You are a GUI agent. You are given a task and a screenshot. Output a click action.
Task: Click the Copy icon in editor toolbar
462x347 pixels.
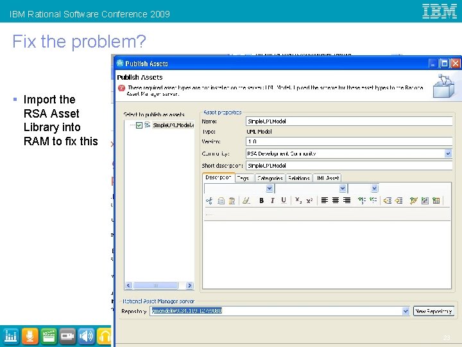(221, 200)
